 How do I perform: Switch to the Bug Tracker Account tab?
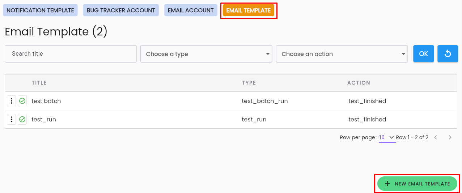[121, 10]
